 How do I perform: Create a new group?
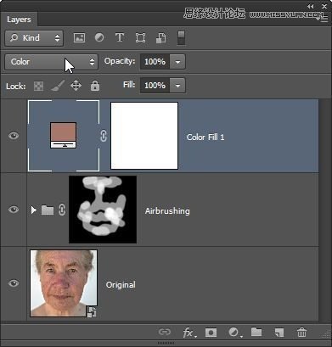256,332
